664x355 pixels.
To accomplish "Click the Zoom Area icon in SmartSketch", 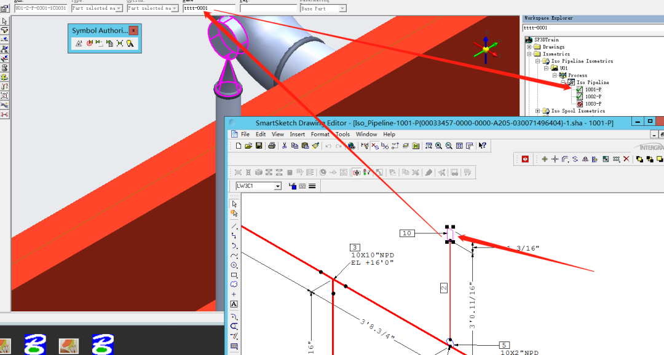I will coord(429,146).
